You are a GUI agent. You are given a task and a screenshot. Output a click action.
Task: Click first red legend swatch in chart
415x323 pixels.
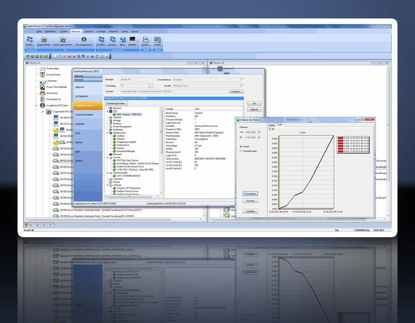click(x=340, y=138)
